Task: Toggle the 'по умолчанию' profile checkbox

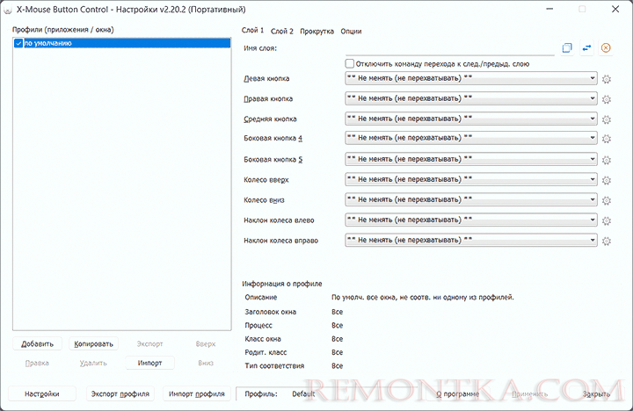Action: (18, 43)
